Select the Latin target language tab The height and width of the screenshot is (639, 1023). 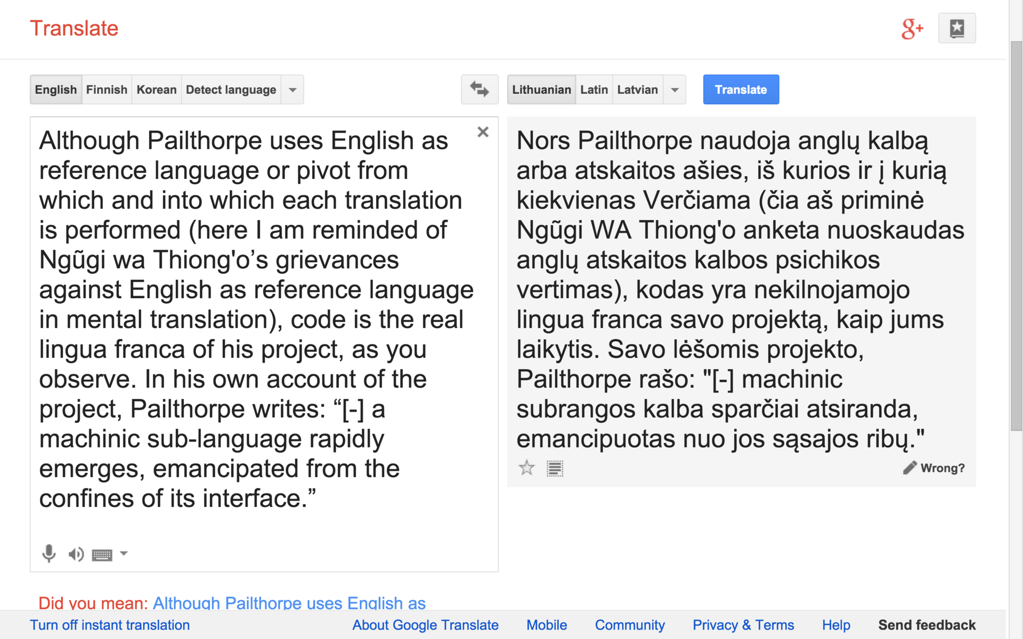tap(594, 90)
